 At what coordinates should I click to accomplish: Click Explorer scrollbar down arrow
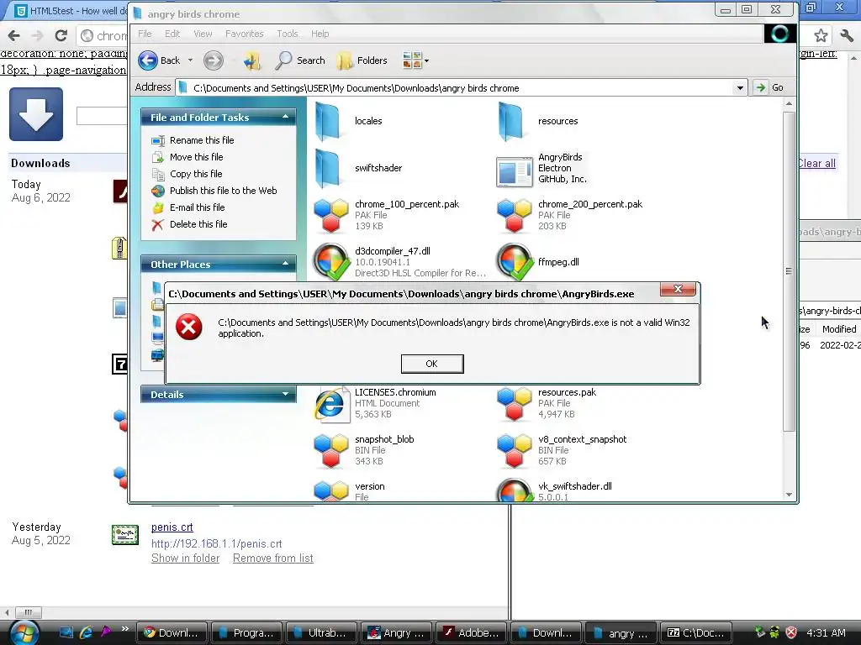(789, 494)
